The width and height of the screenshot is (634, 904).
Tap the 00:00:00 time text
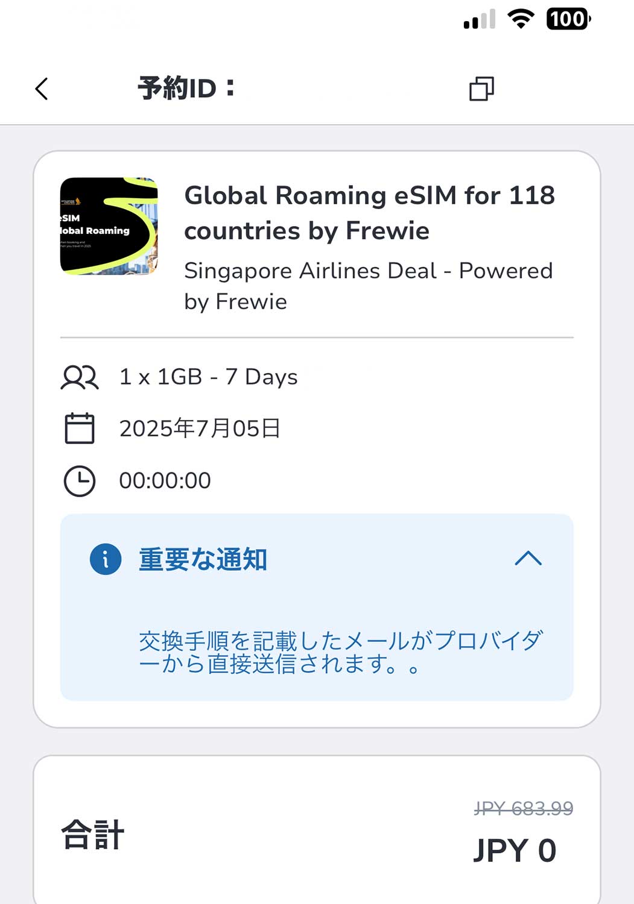(165, 481)
